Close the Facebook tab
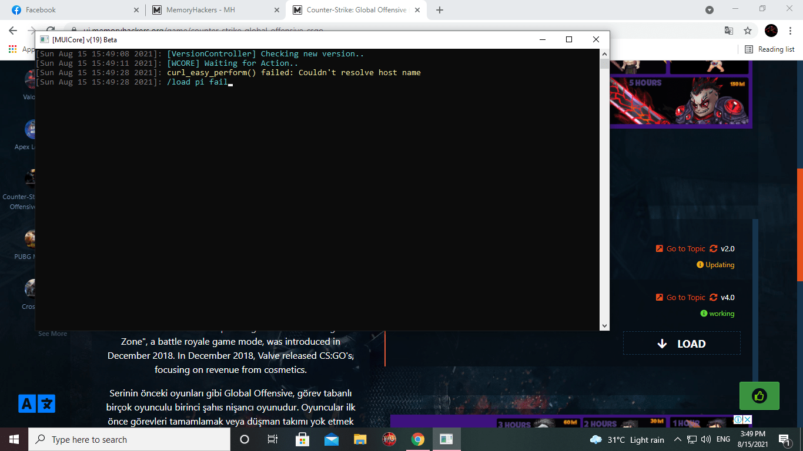The width and height of the screenshot is (803, 451). tap(136, 10)
